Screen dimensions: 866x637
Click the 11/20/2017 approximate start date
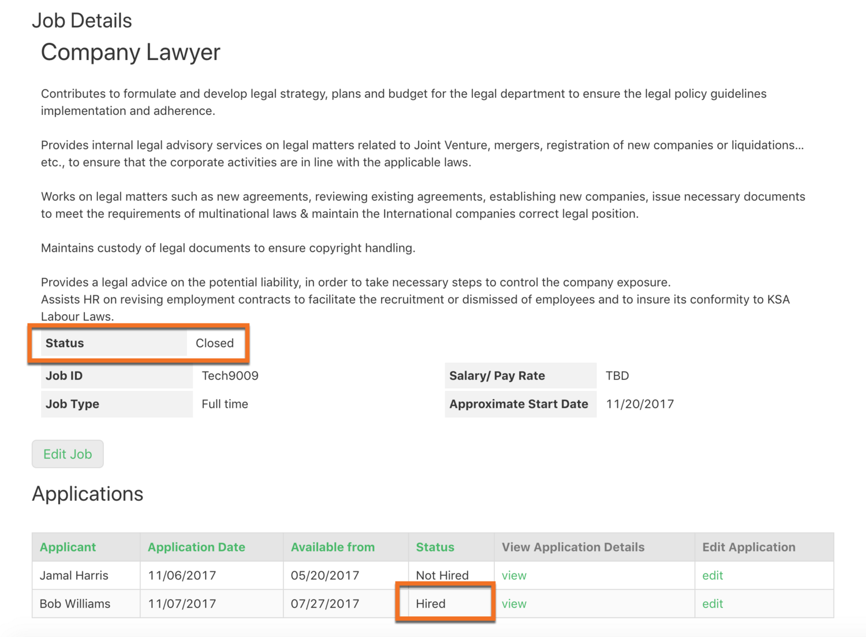(x=640, y=404)
